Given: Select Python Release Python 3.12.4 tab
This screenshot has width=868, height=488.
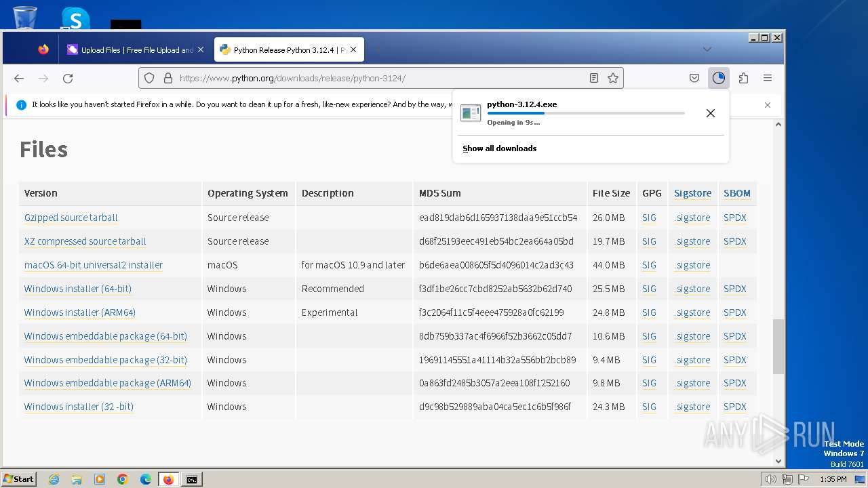Looking at the screenshot, I should point(290,49).
